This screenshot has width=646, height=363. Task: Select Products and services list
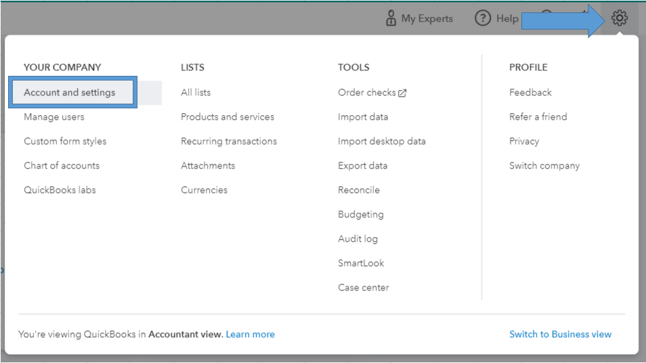tap(228, 117)
